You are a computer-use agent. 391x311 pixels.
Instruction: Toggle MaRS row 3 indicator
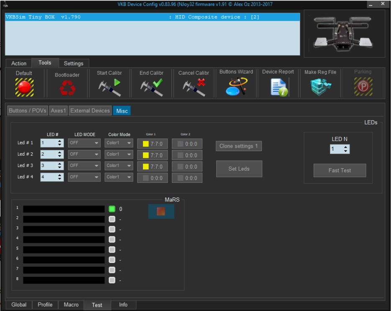[x=112, y=229]
